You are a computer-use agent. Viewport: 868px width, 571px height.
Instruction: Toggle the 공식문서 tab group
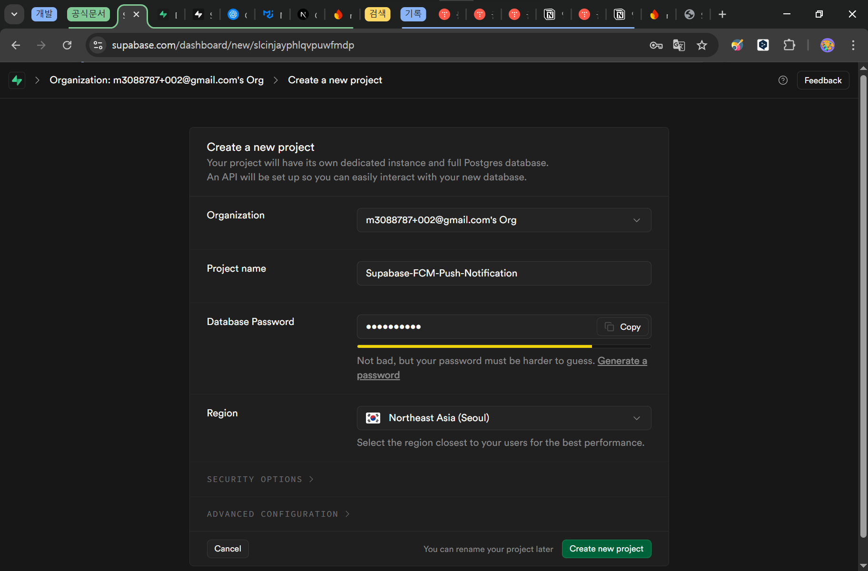pos(89,14)
